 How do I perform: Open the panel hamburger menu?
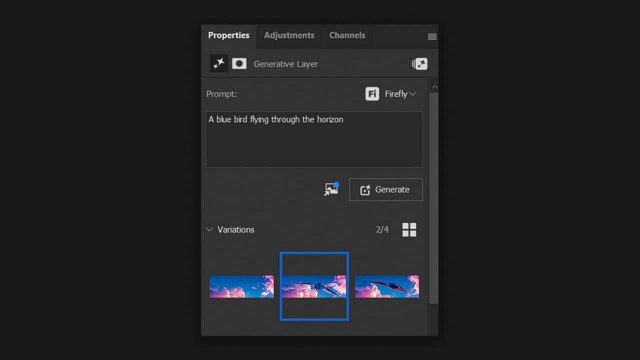point(432,36)
